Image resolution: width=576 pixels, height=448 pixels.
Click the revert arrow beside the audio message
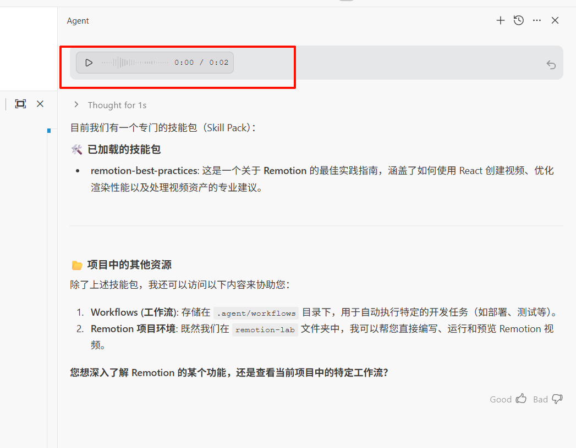(x=551, y=64)
